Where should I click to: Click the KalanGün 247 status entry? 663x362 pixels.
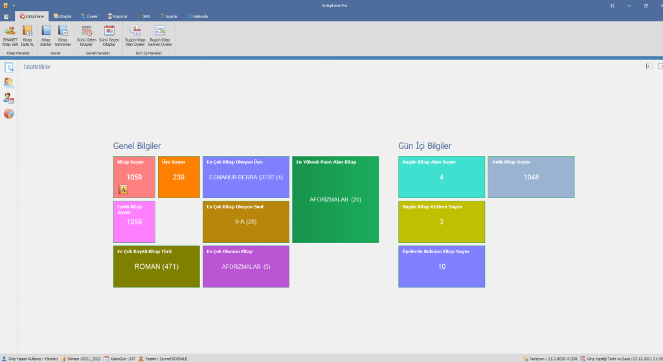(120, 359)
